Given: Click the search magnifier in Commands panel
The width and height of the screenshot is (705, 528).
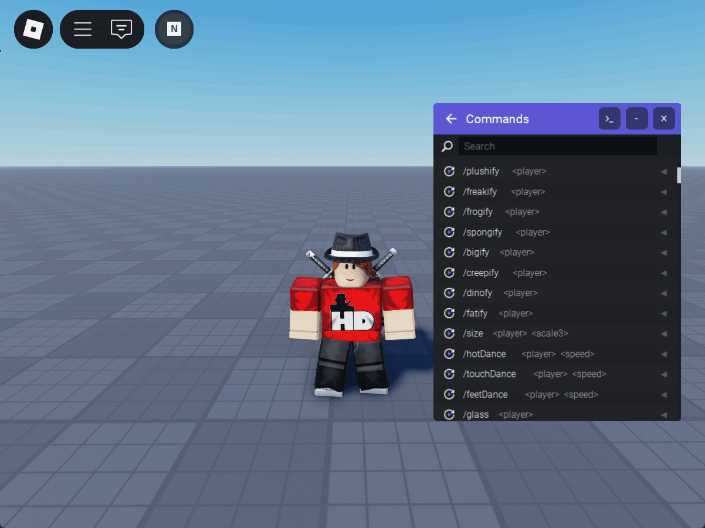Looking at the screenshot, I should [x=448, y=146].
